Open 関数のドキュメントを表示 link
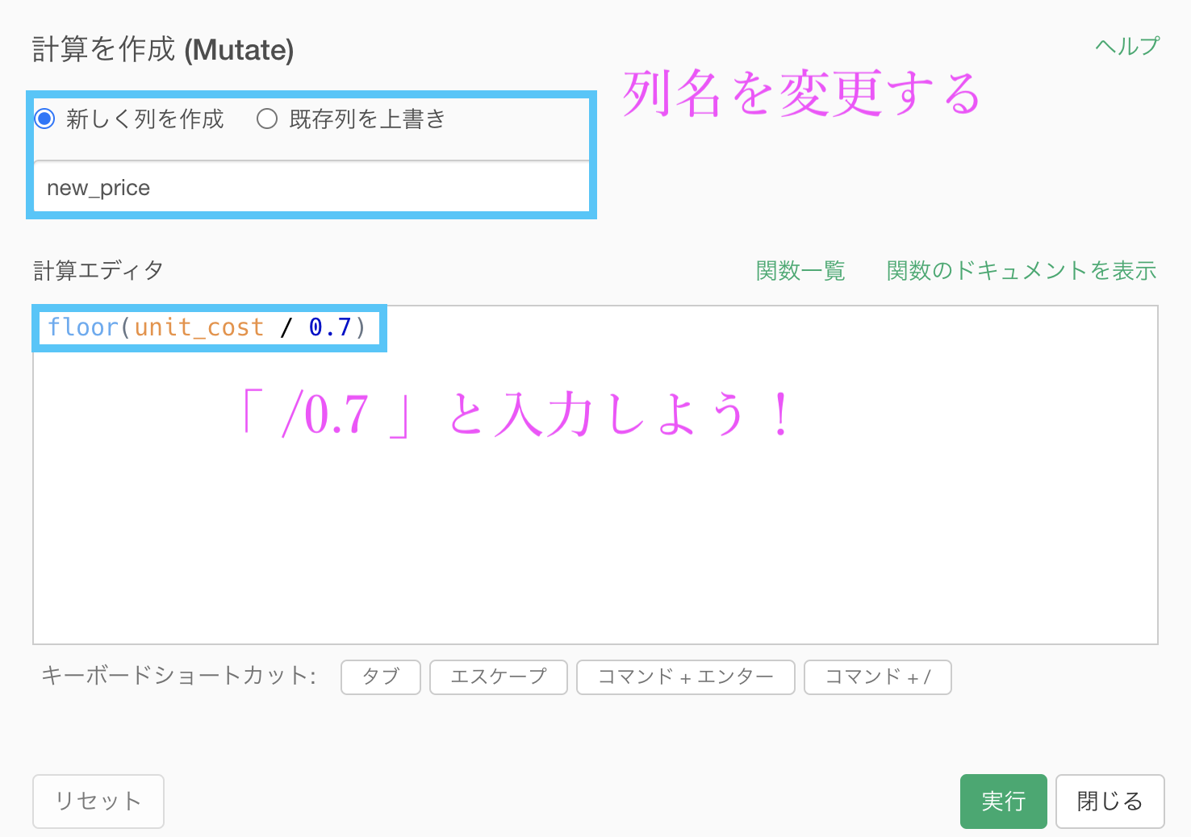Viewport: 1191px width, 837px height. click(1022, 271)
